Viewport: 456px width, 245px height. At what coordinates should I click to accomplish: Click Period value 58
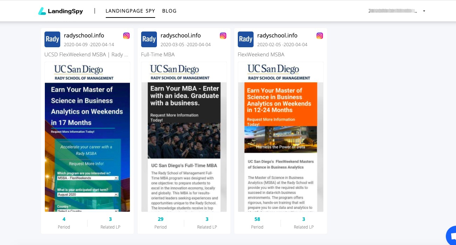point(257,219)
